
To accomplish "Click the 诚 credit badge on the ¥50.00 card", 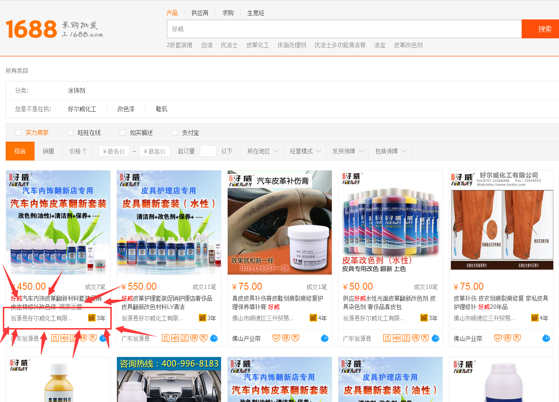I will point(424,318).
